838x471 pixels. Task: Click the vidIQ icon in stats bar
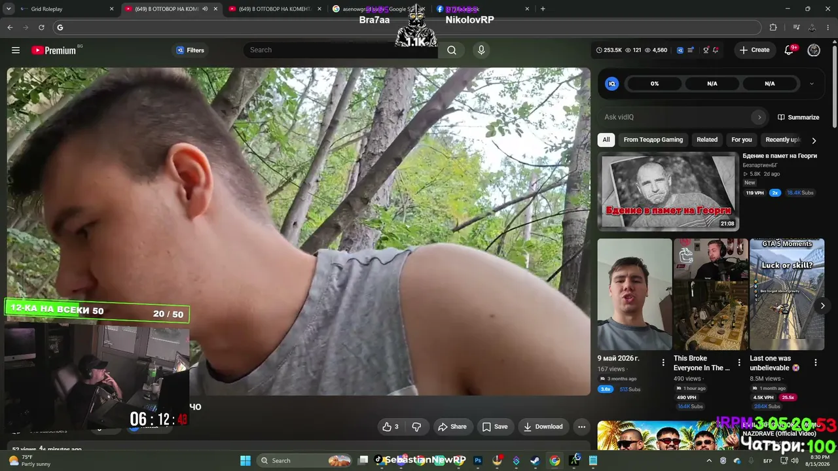coord(680,50)
